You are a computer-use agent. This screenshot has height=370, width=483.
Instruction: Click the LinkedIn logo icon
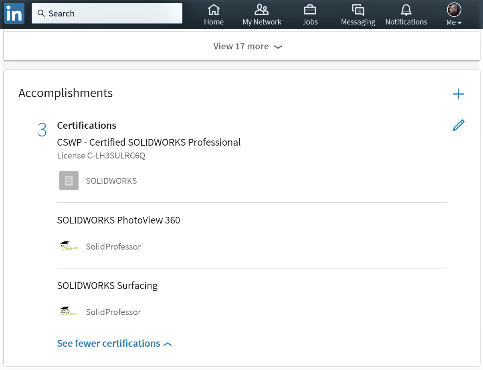pyautogui.click(x=14, y=14)
